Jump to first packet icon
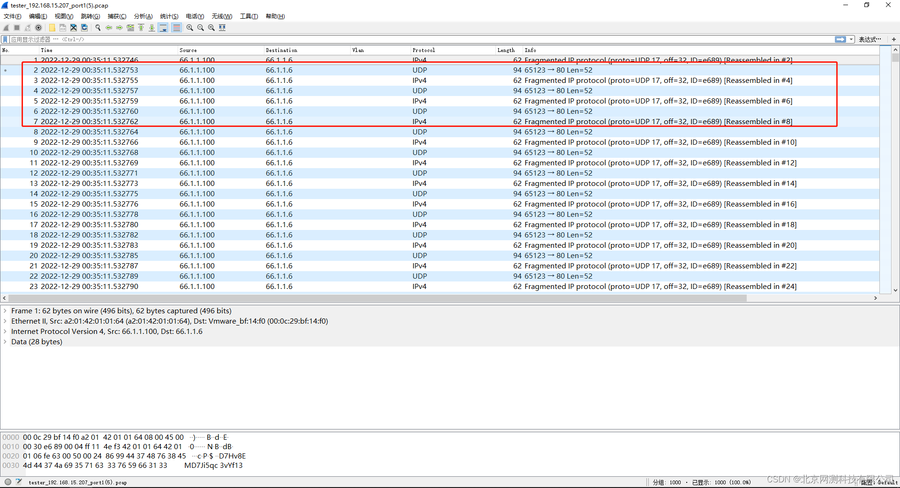This screenshot has height=488, width=900. 141,28
